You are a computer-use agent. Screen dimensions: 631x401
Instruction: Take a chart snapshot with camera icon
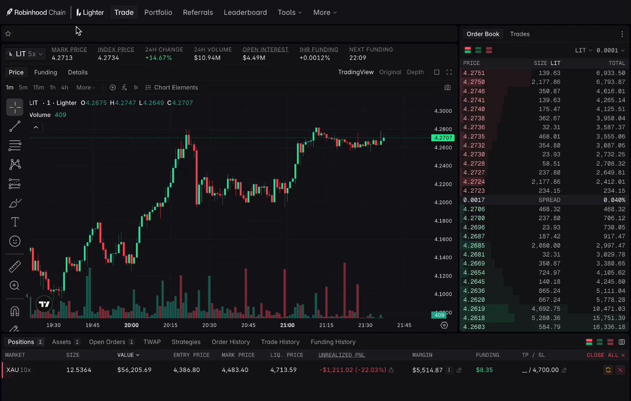click(x=447, y=87)
